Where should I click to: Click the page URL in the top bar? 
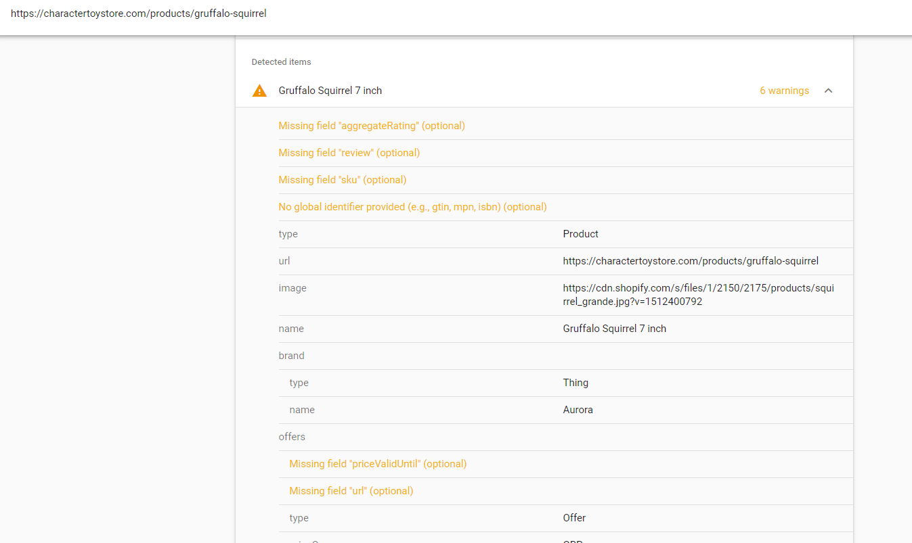pos(139,13)
